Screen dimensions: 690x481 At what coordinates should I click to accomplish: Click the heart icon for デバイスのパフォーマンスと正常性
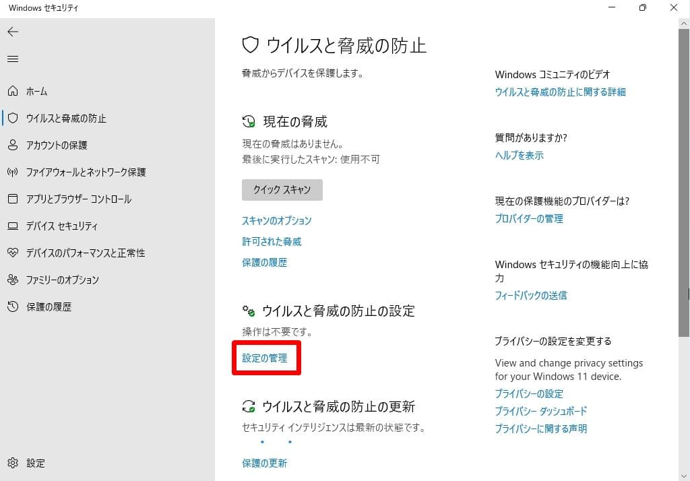[x=13, y=253]
